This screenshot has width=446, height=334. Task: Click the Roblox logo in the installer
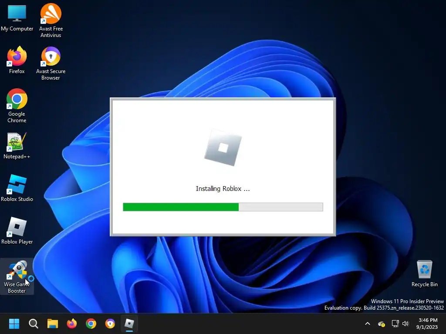[223, 147]
